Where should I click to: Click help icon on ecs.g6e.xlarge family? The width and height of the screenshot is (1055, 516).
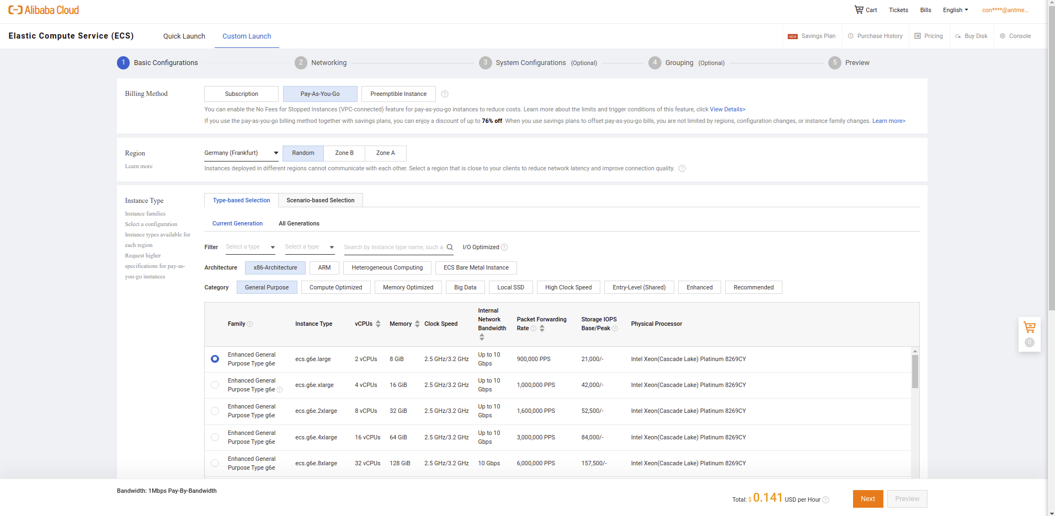point(280,390)
